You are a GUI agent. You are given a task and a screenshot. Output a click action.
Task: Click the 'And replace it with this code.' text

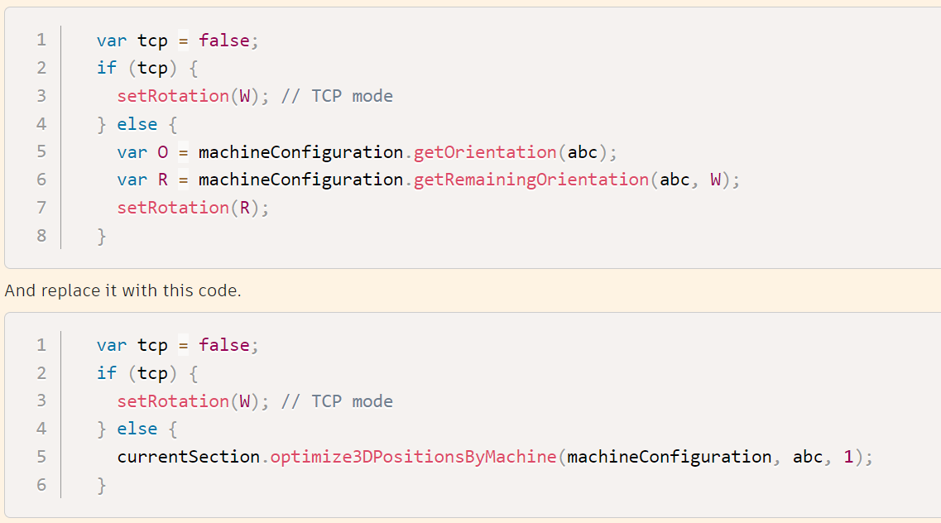point(123,290)
